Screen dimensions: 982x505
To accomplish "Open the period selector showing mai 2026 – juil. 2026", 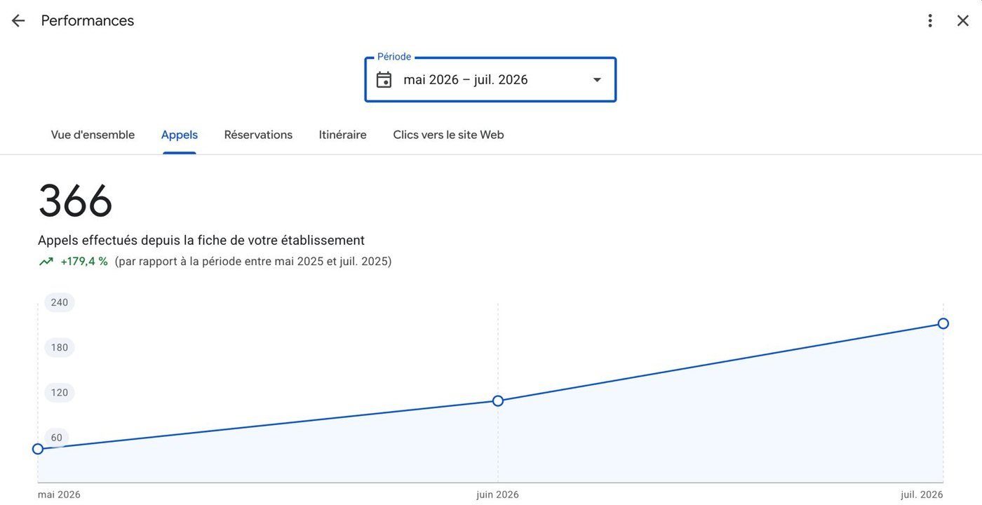I will (490, 80).
